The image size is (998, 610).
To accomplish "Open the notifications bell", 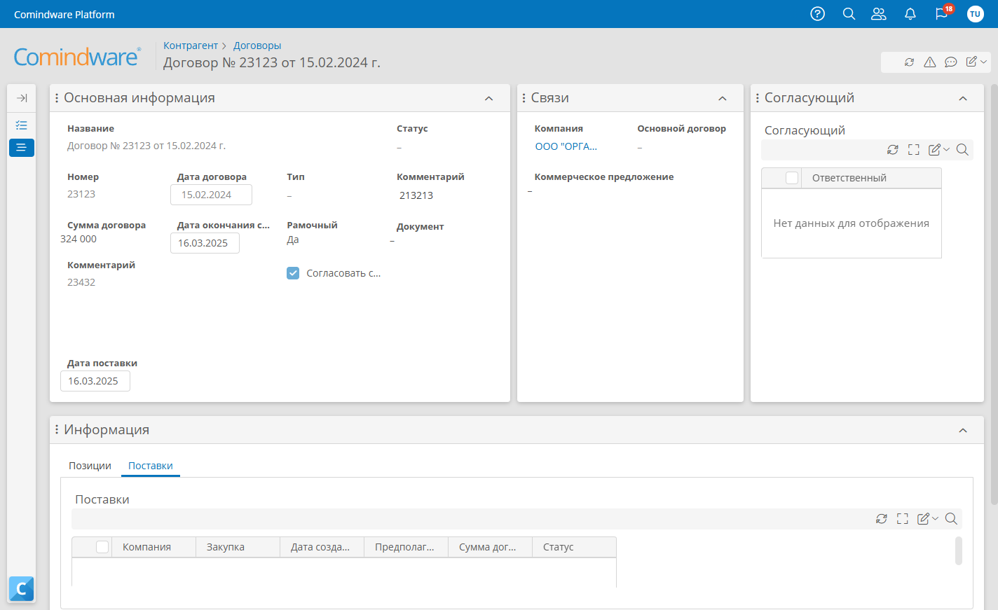I will click(x=910, y=14).
